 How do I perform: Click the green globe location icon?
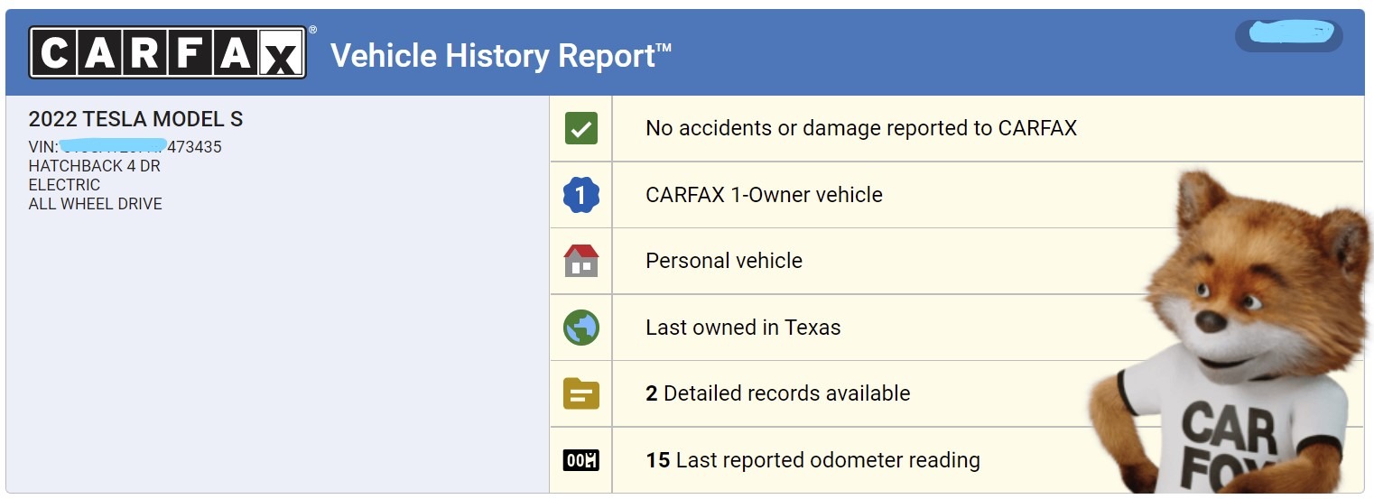click(580, 328)
